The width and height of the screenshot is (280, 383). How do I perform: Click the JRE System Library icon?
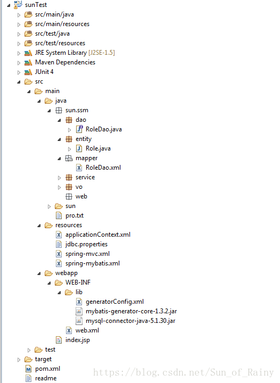tap(28, 53)
